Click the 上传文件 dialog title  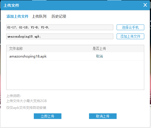[x=11, y=5]
